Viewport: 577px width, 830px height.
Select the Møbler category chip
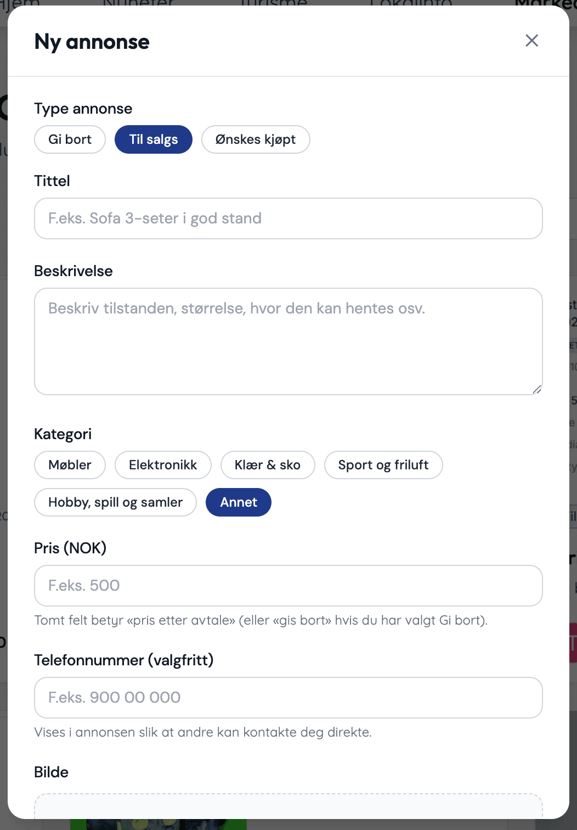click(x=70, y=465)
